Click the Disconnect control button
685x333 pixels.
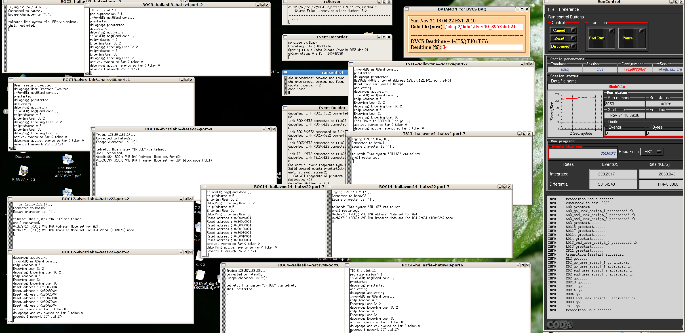563,46
